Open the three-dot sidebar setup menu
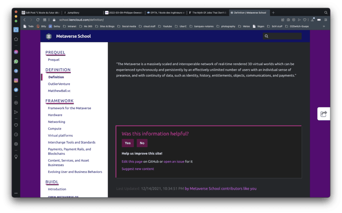 [16, 193]
